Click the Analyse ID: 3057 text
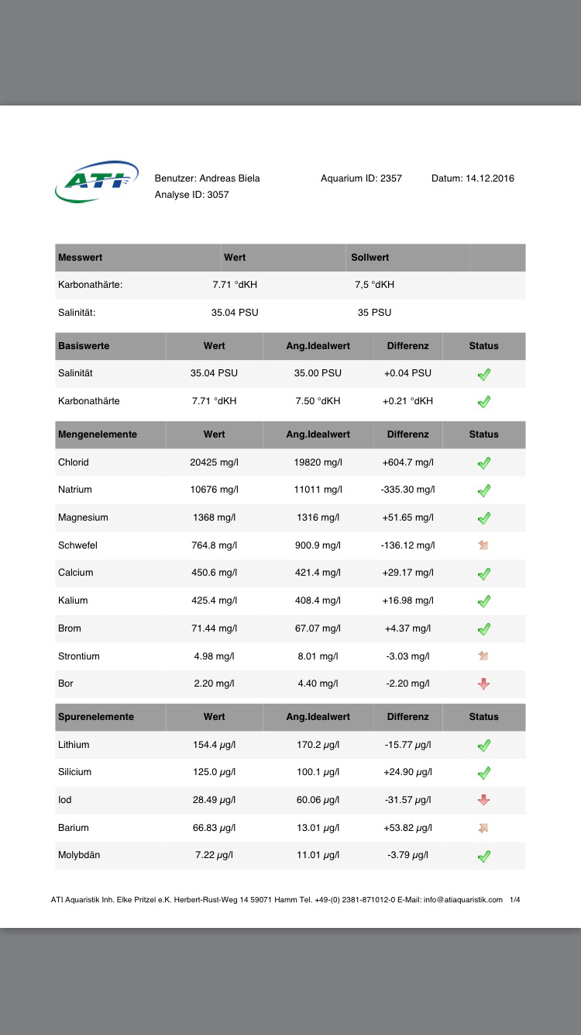 pos(192,195)
